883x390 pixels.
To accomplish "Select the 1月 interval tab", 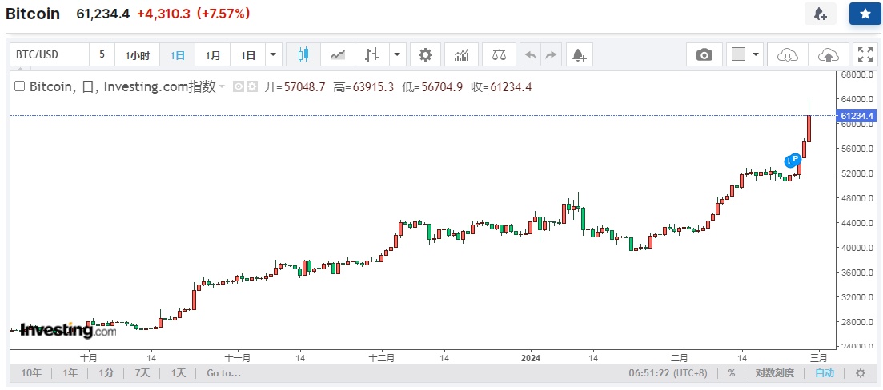I will [213, 55].
